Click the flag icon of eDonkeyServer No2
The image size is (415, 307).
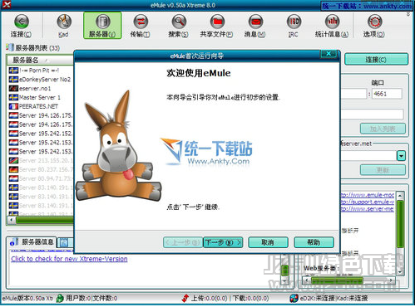click(13, 80)
